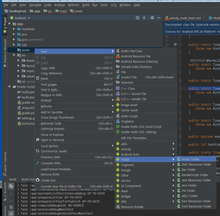The image size is (220, 216).
Task: Click Synchronize 'assets'
Action: [75, 151]
